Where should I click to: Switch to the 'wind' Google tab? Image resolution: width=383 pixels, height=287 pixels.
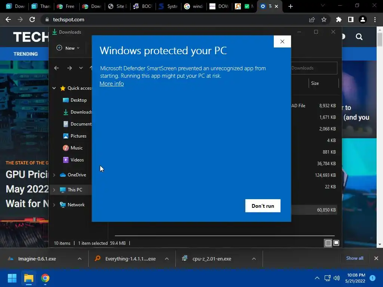pyautogui.click(x=194, y=6)
